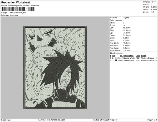Click the Madara embroidery design preview
Screen dimensions: 158x122
(55, 68)
